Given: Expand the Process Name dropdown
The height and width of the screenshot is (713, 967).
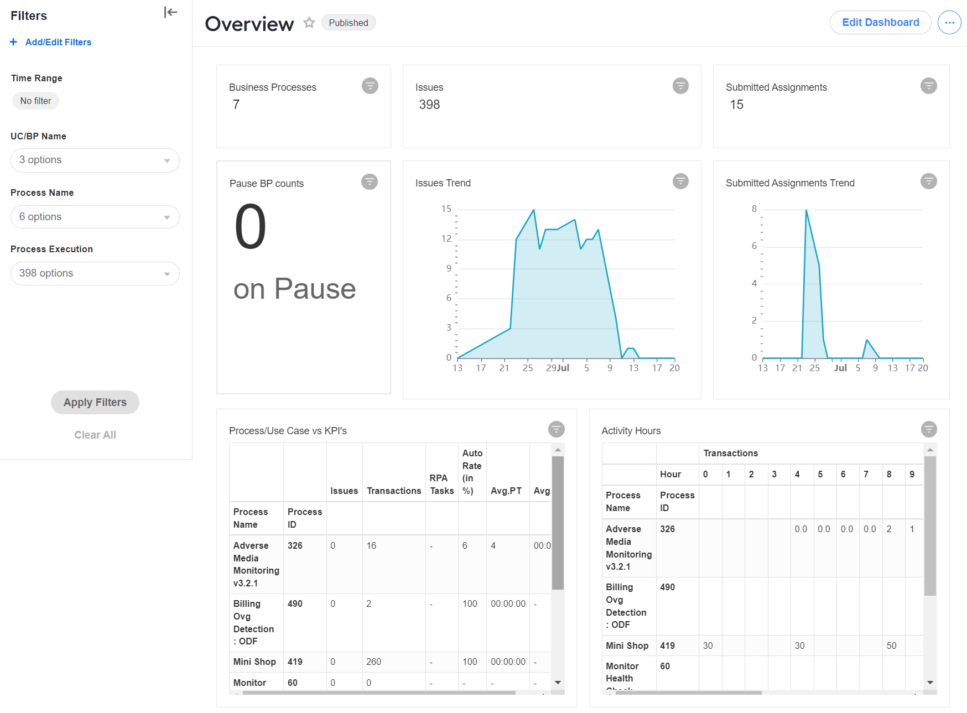Looking at the screenshot, I should pyautogui.click(x=95, y=217).
